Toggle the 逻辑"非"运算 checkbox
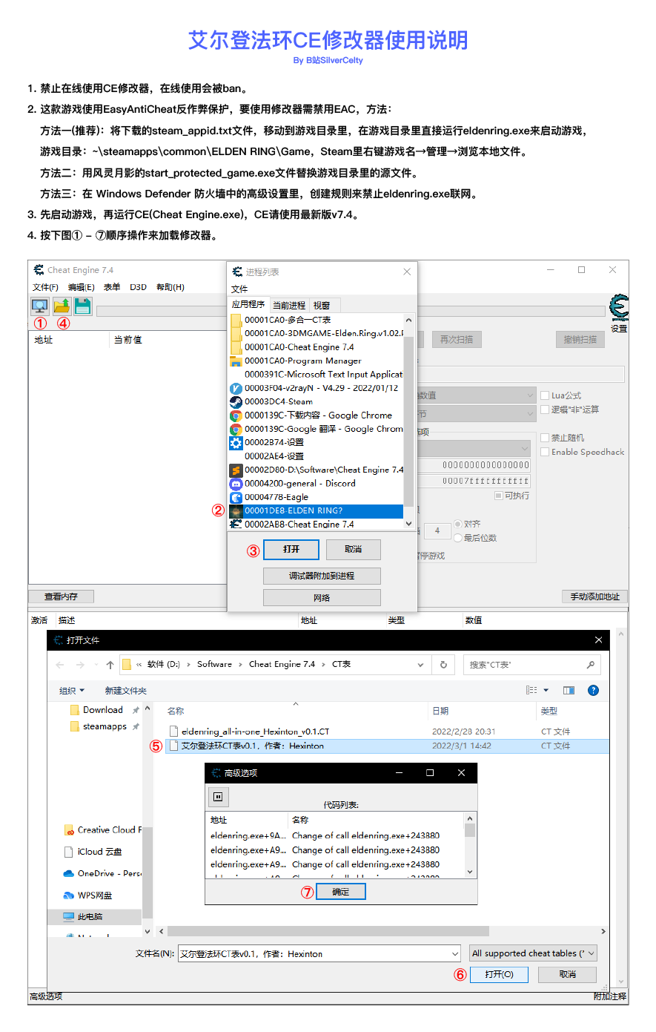The image size is (656, 1032). coord(545,410)
